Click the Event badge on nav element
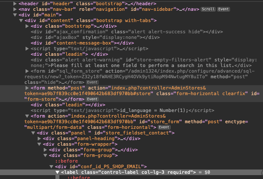 pos(224,9)
